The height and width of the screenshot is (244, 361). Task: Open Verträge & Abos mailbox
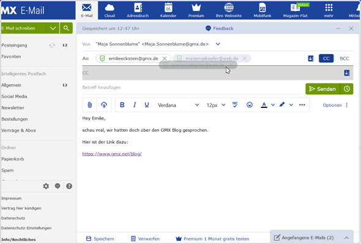pyautogui.click(x=18, y=131)
